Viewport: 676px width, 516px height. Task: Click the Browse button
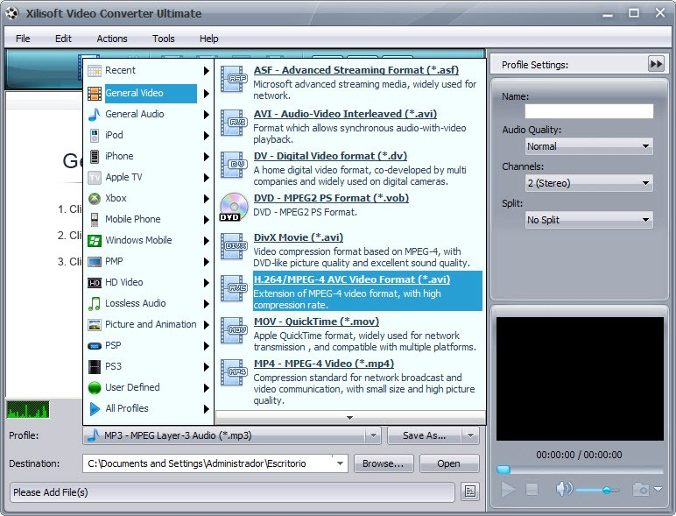(x=384, y=463)
